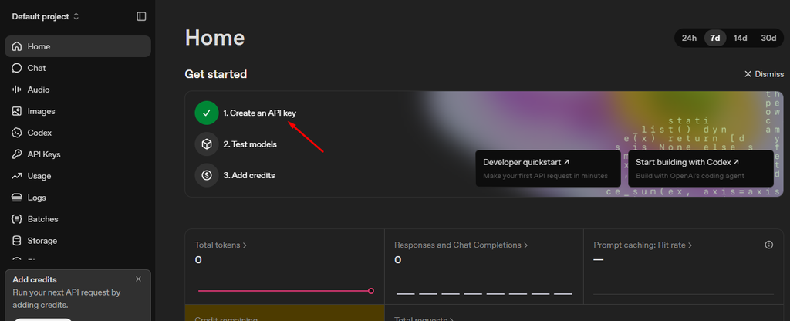Image resolution: width=790 pixels, height=321 pixels.
Task: Navigate to API Keys page label
Action: [x=44, y=154]
